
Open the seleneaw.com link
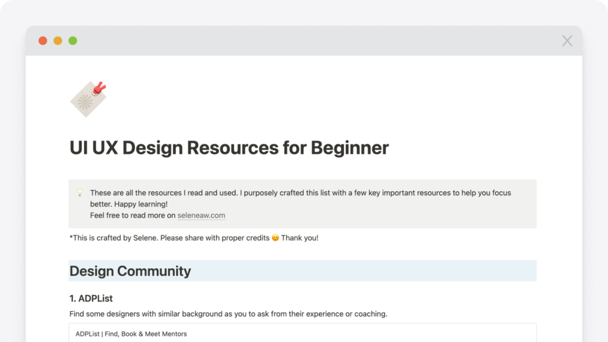[201, 215]
